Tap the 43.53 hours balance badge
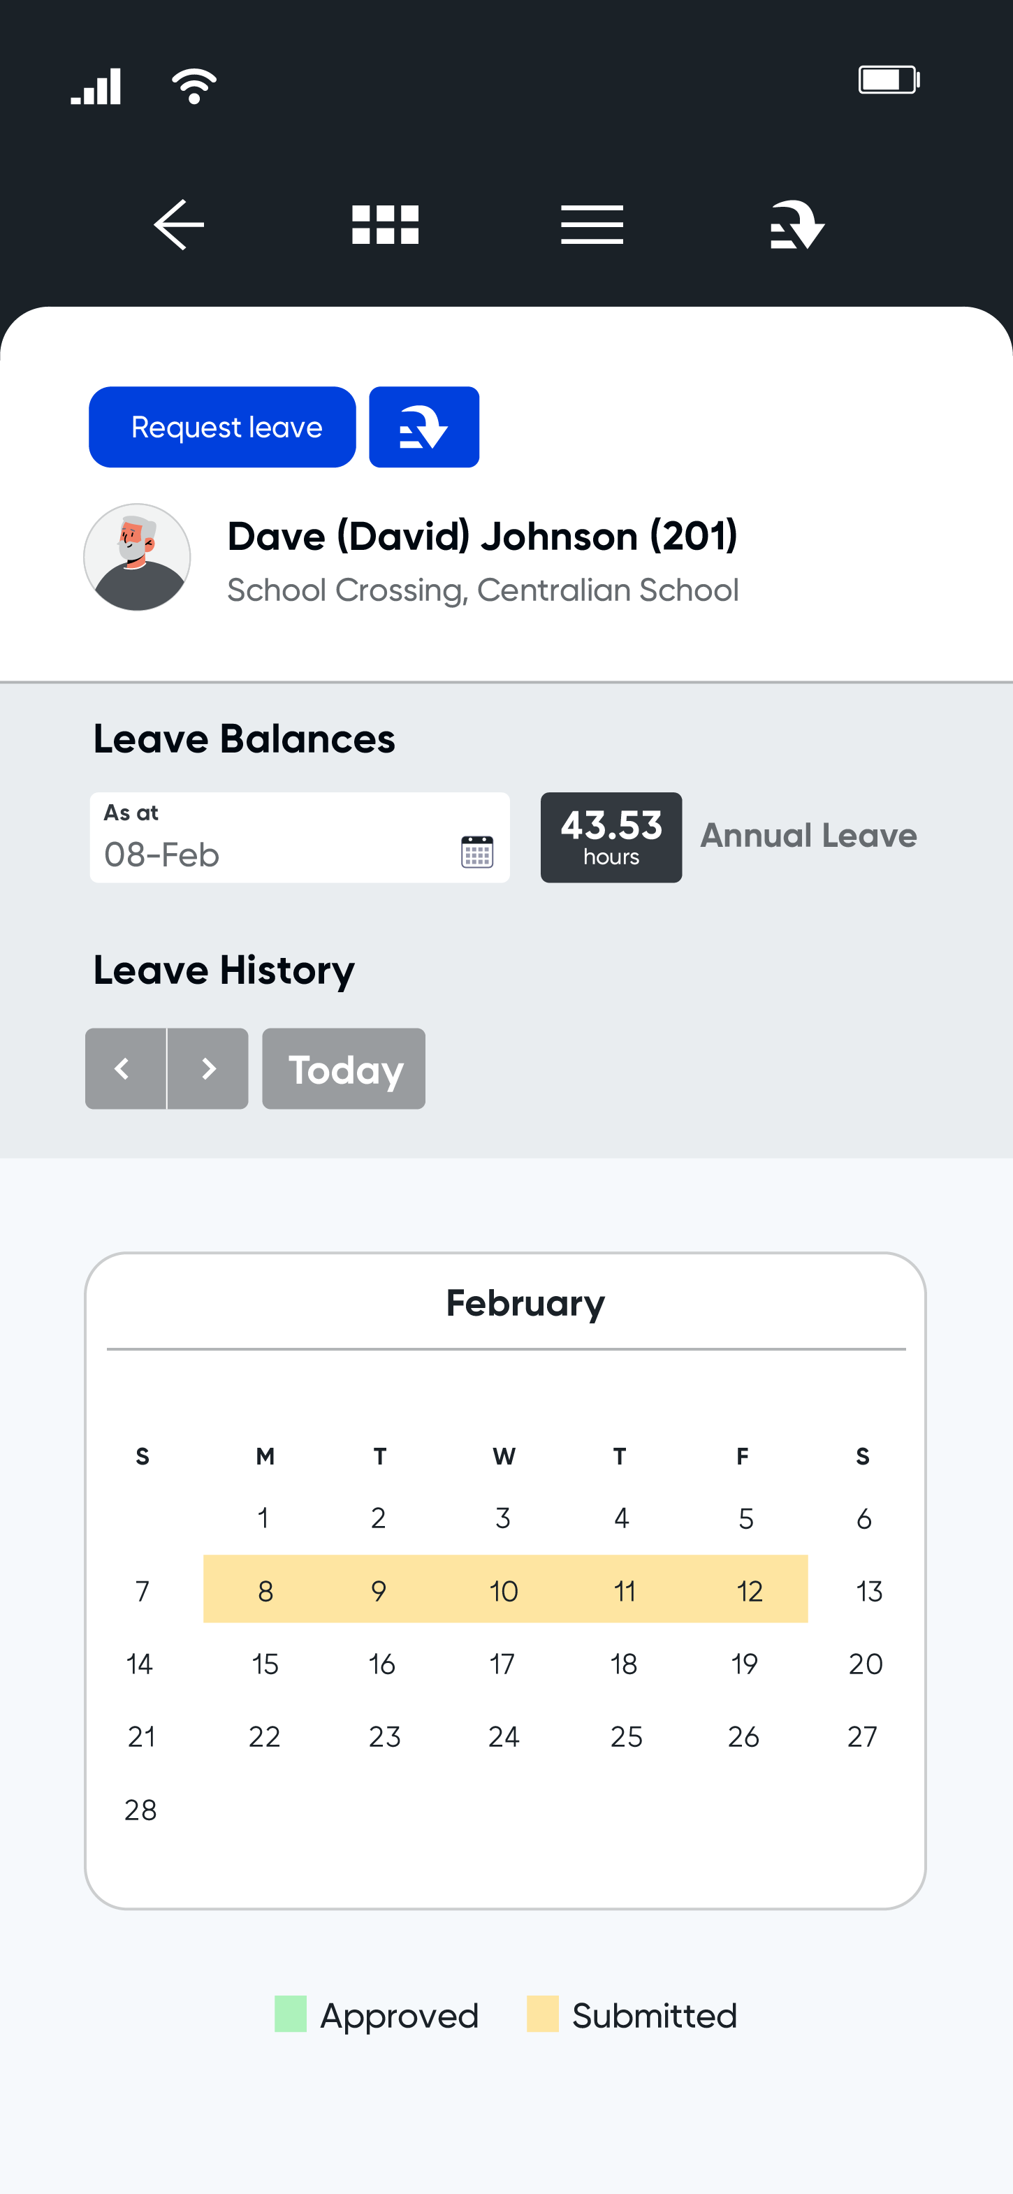Screen dimensions: 1013x2194 click(611, 838)
